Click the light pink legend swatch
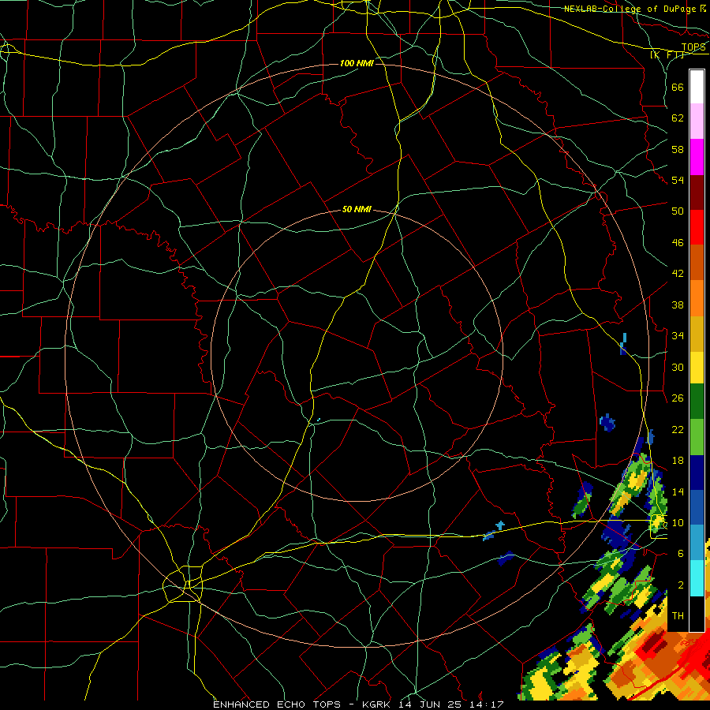 [697, 121]
